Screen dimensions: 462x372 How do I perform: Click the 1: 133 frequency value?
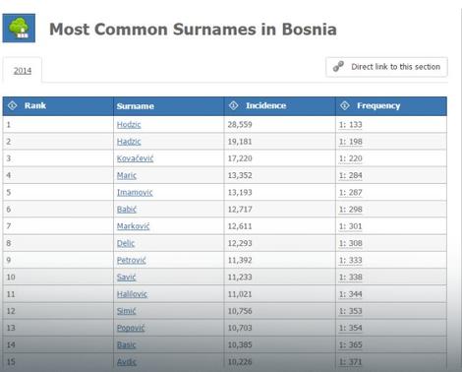350,125
